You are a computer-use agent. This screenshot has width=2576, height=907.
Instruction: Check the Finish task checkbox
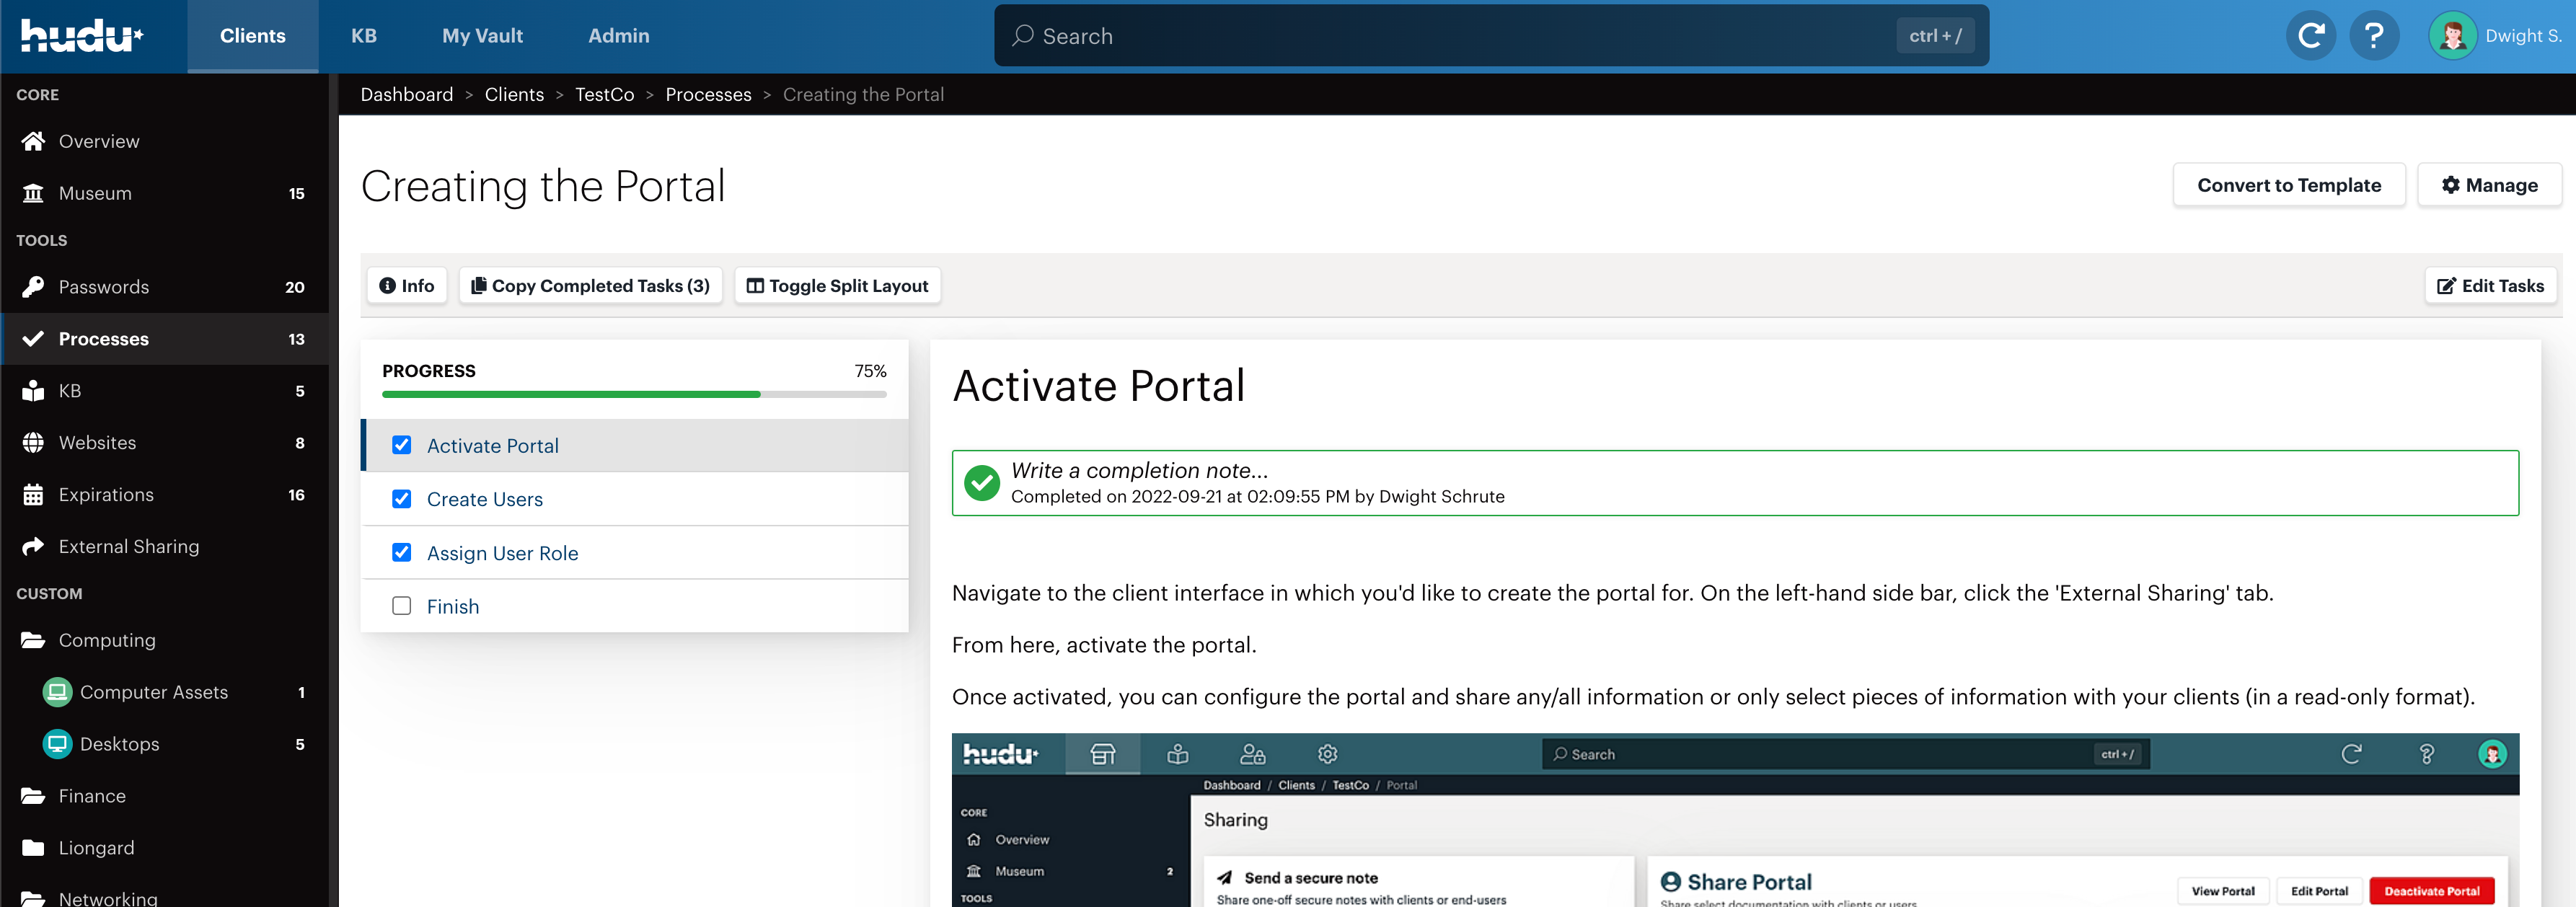point(402,605)
